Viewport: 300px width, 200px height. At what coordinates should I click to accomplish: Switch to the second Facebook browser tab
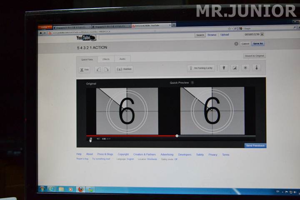tap(112, 26)
